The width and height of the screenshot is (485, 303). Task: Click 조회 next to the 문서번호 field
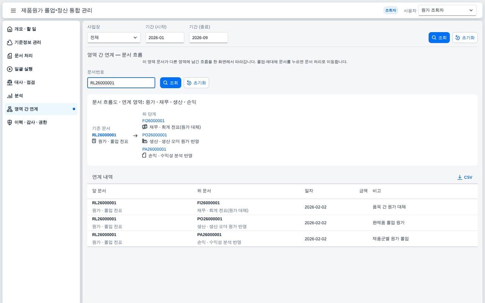click(x=171, y=83)
